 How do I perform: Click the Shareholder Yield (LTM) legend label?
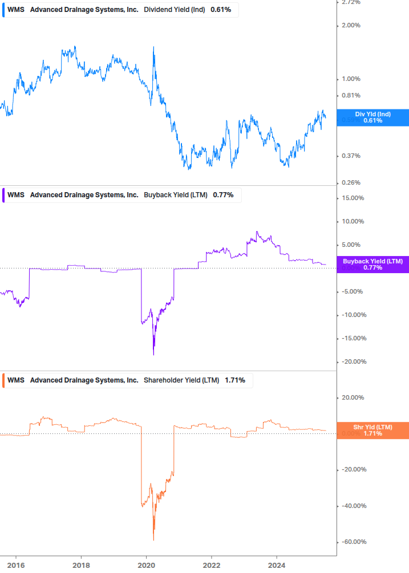tap(181, 380)
